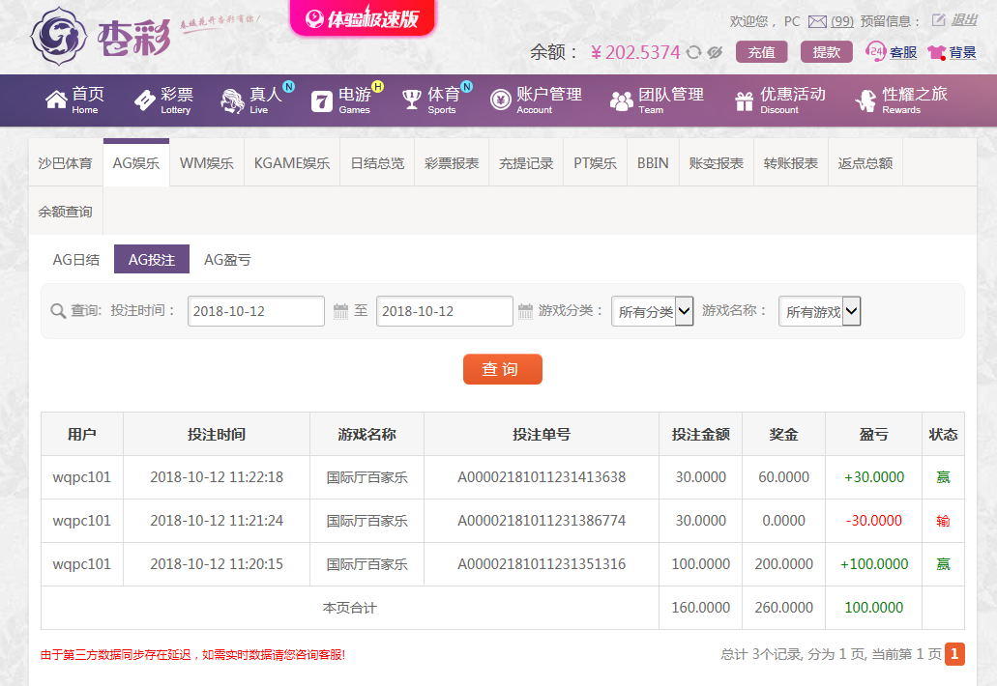Focus the end date field
The width and height of the screenshot is (997, 686).
tap(445, 311)
